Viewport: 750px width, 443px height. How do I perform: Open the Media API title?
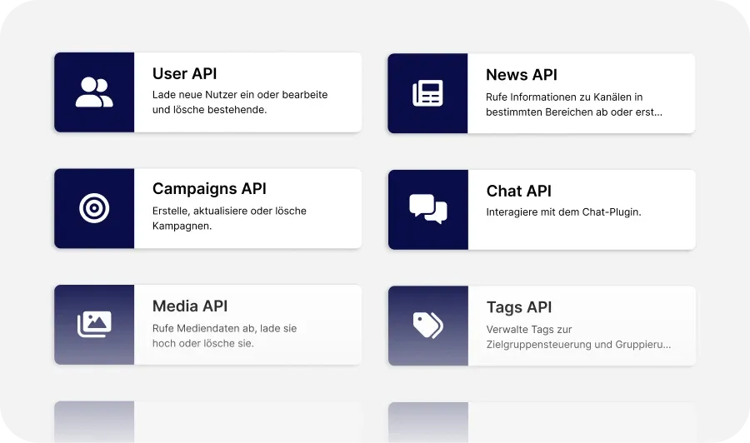190,306
